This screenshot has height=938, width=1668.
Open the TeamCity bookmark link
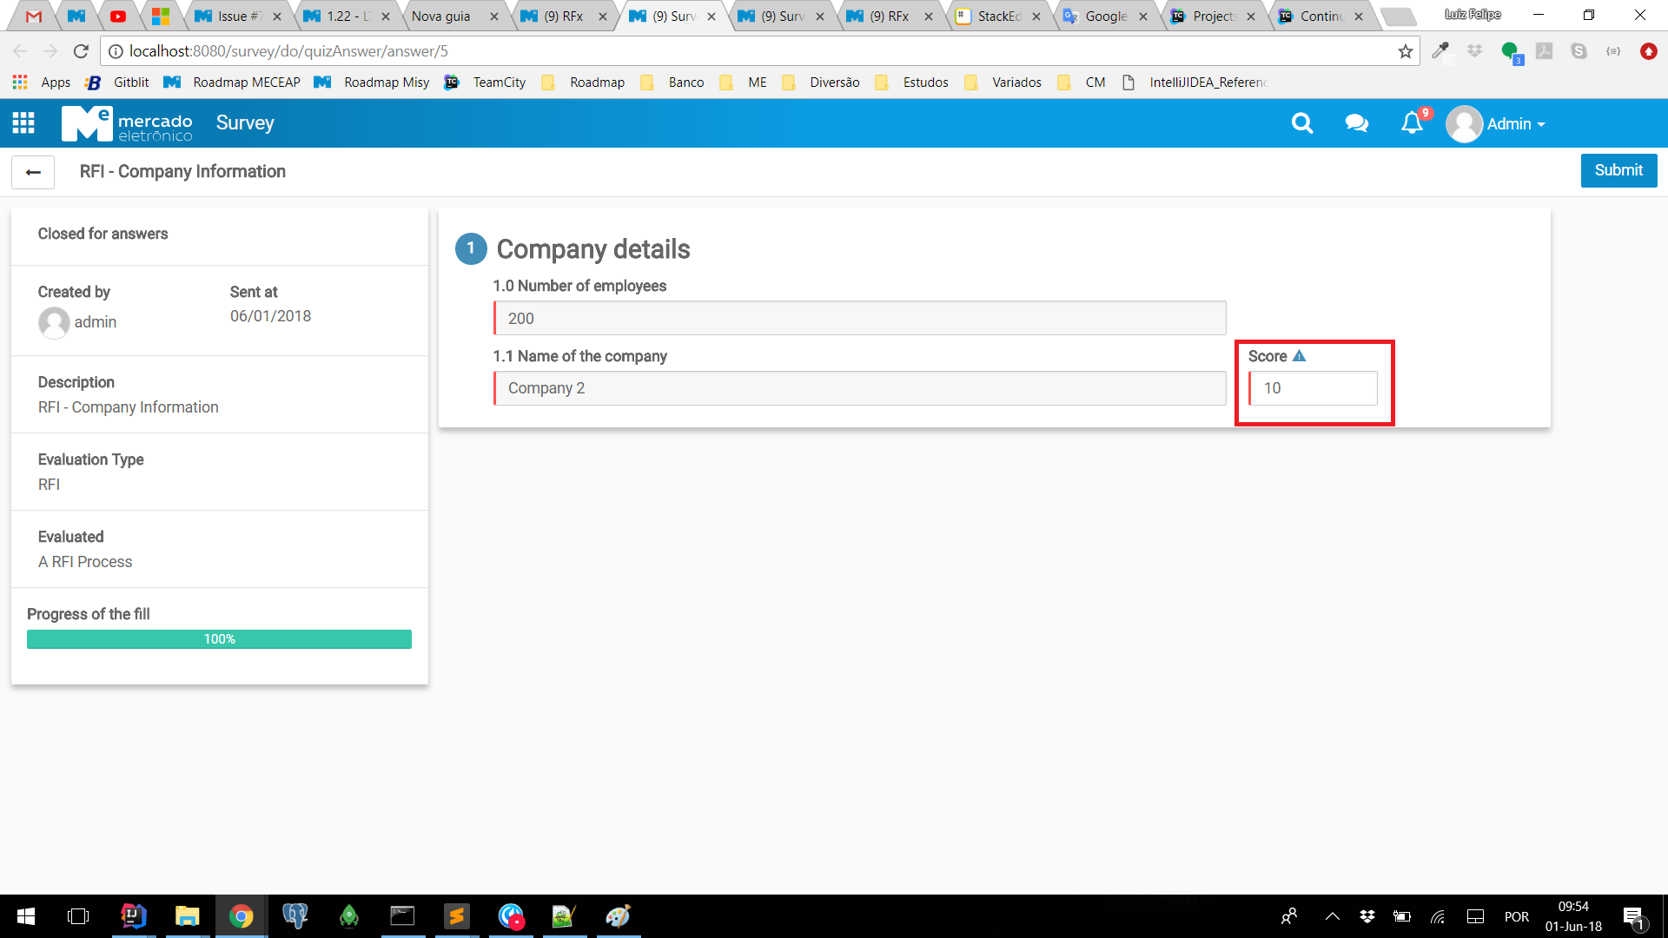(x=499, y=83)
